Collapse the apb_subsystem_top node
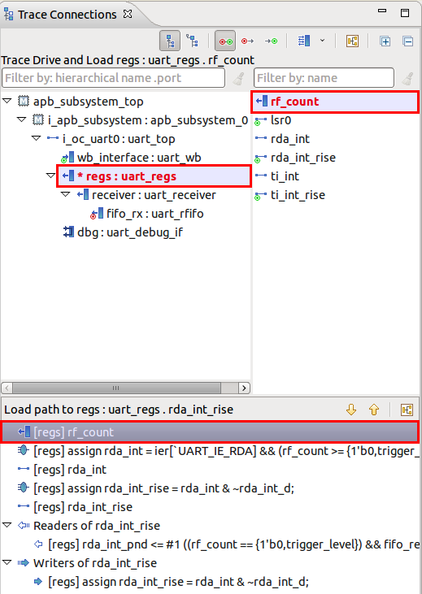Screen dimensions: 422x594 [x=7, y=101]
